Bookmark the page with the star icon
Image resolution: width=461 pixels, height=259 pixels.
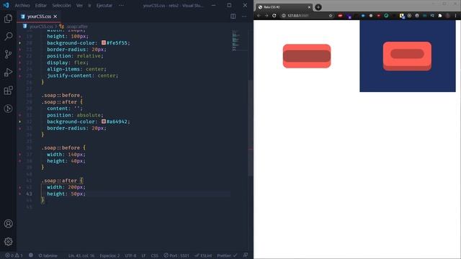point(331,16)
